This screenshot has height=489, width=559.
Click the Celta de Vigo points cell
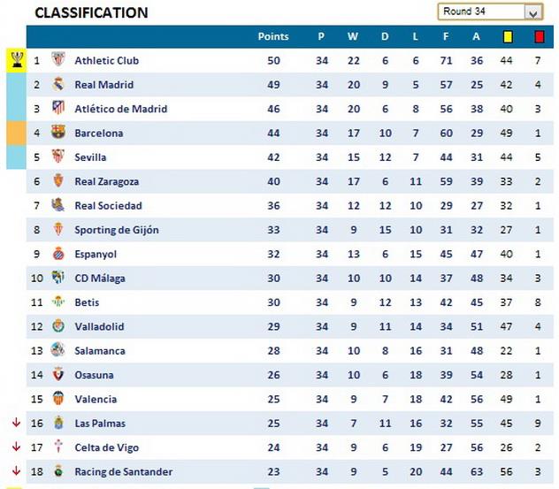click(x=273, y=448)
